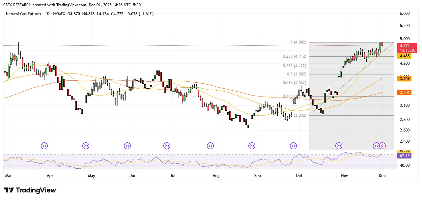Click the Natural Gas Futures symbol title

click(24, 14)
